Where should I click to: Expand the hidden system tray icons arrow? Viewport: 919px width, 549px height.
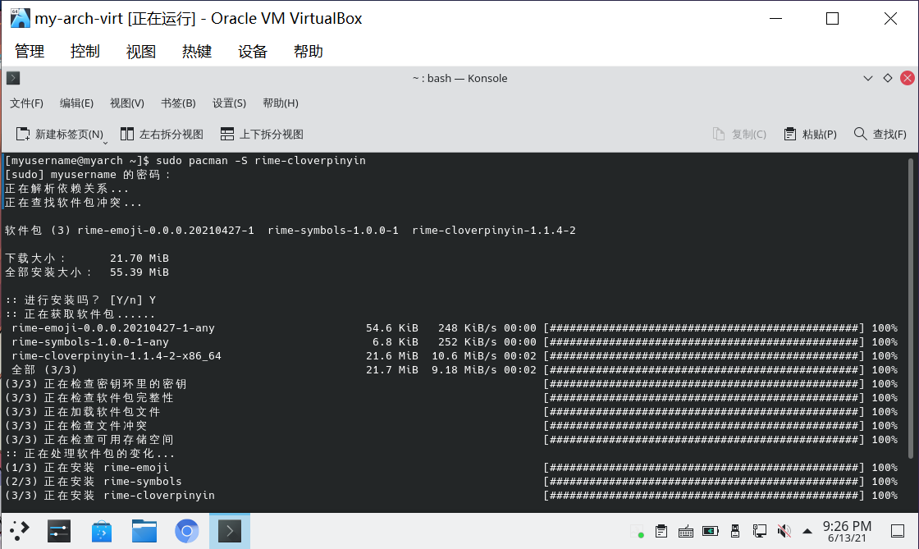[x=807, y=531]
